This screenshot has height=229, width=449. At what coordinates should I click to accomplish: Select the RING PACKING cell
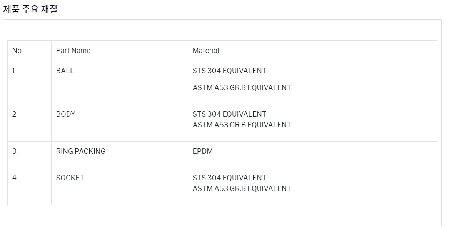(119, 155)
